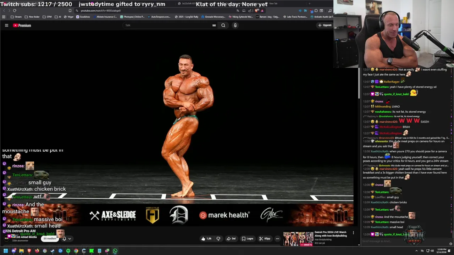
Task: Open Google Chrome from the taskbar
Action: (x=76, y=251)
